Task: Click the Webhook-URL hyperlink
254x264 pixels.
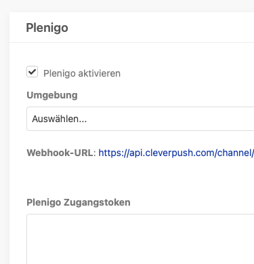Action: pyautogui.click(x=176, y=153)
